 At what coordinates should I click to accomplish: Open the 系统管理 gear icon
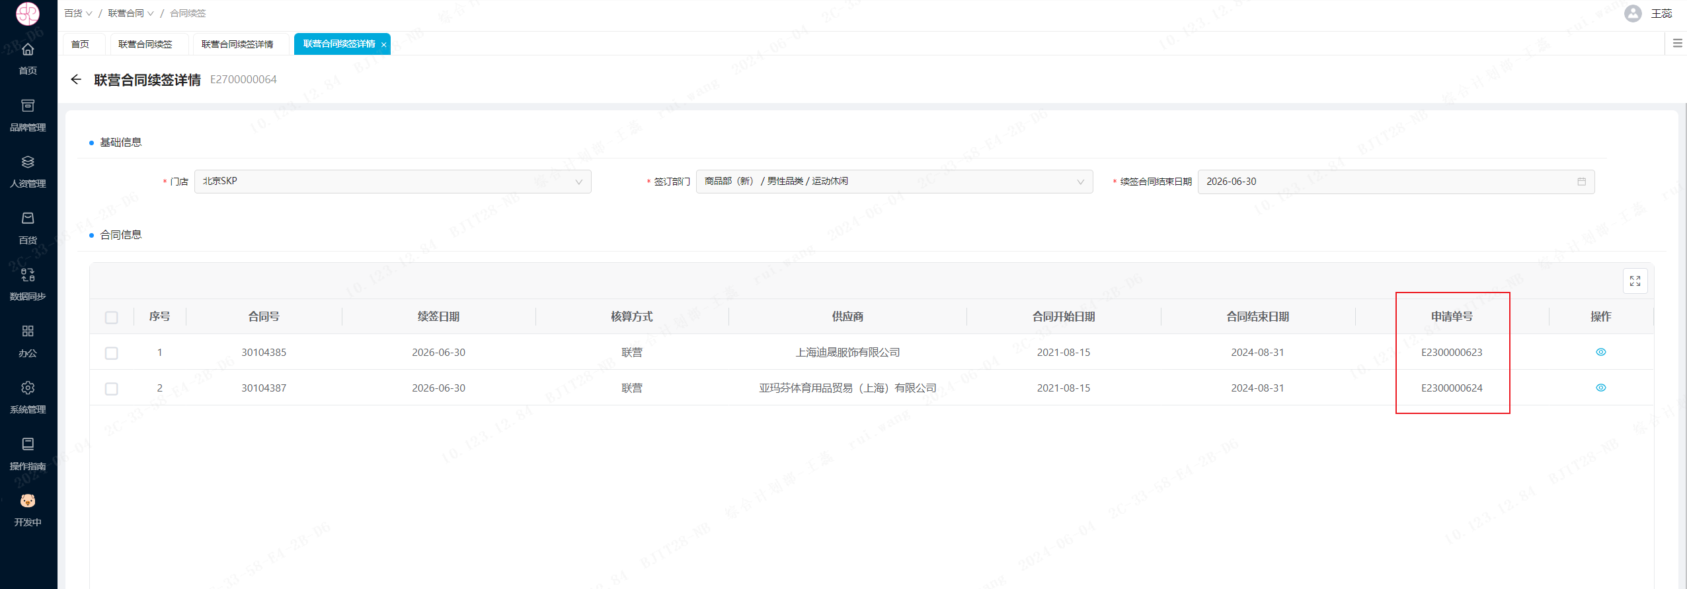click(x=28, y=388)
